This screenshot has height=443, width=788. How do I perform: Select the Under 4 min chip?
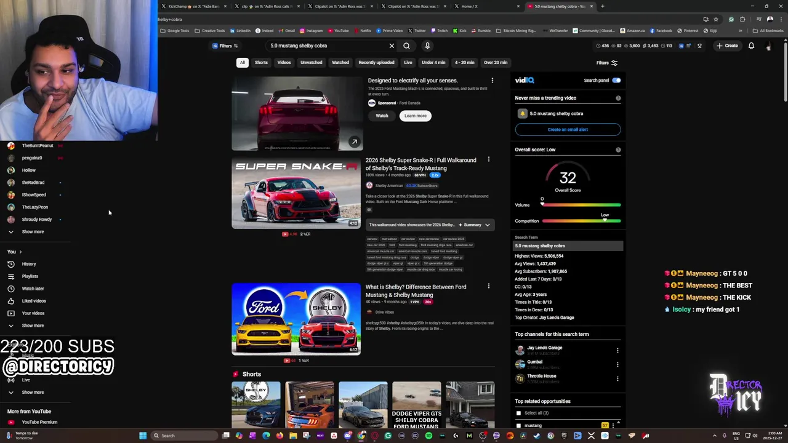(x=433, y=62)
